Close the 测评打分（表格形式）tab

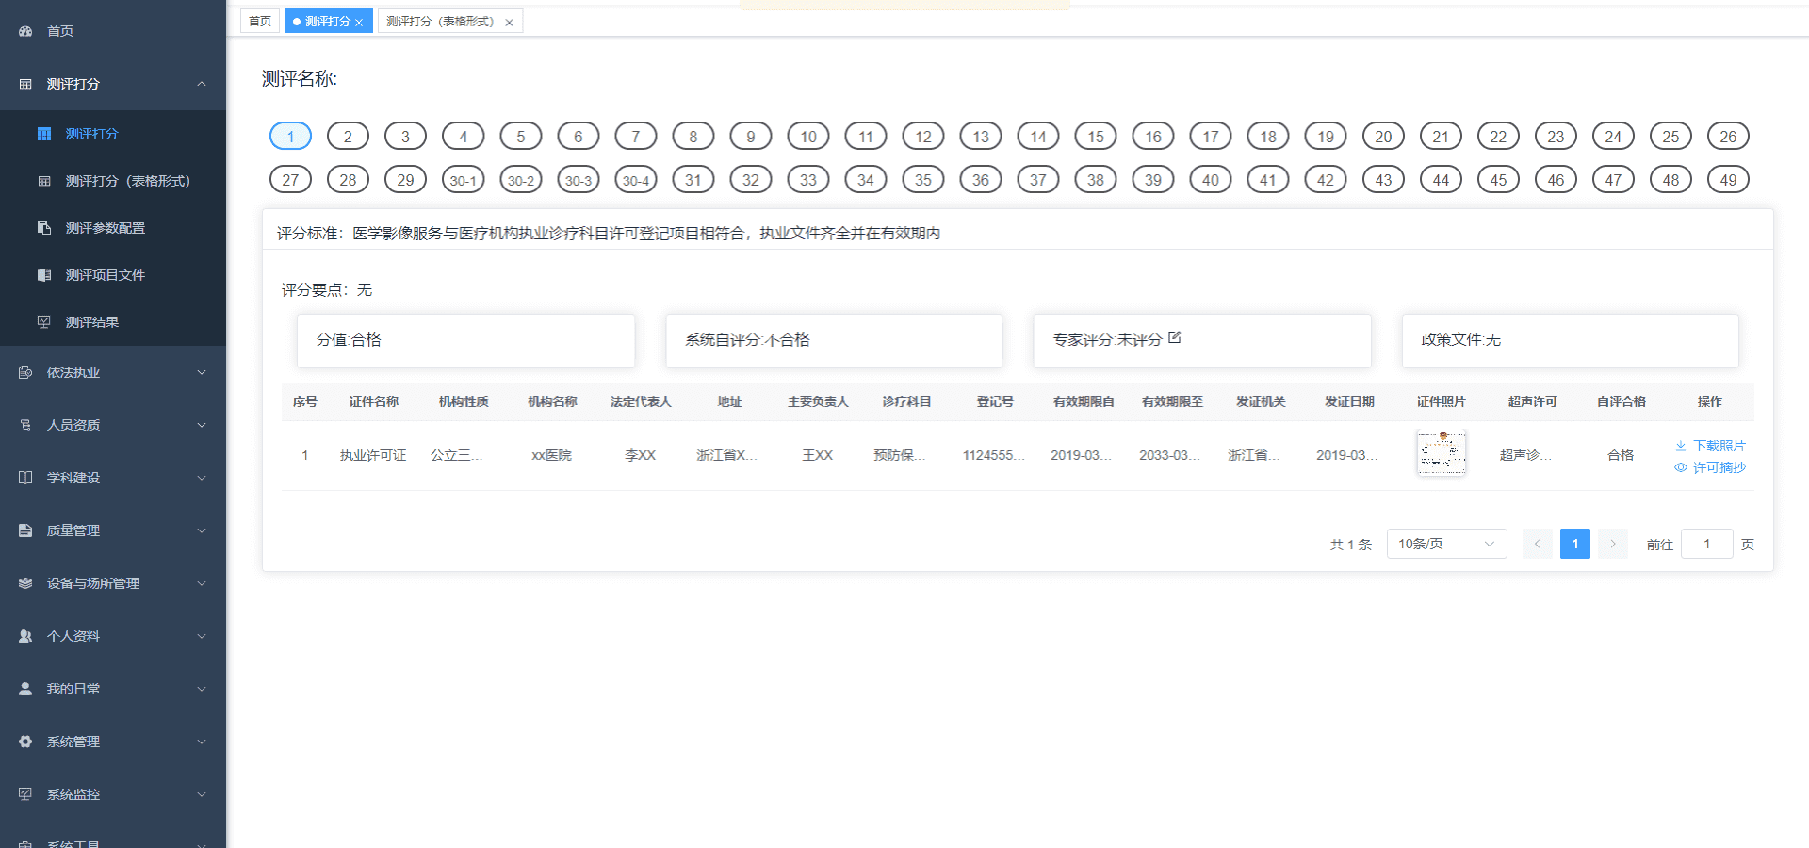(x=509, y=23)
